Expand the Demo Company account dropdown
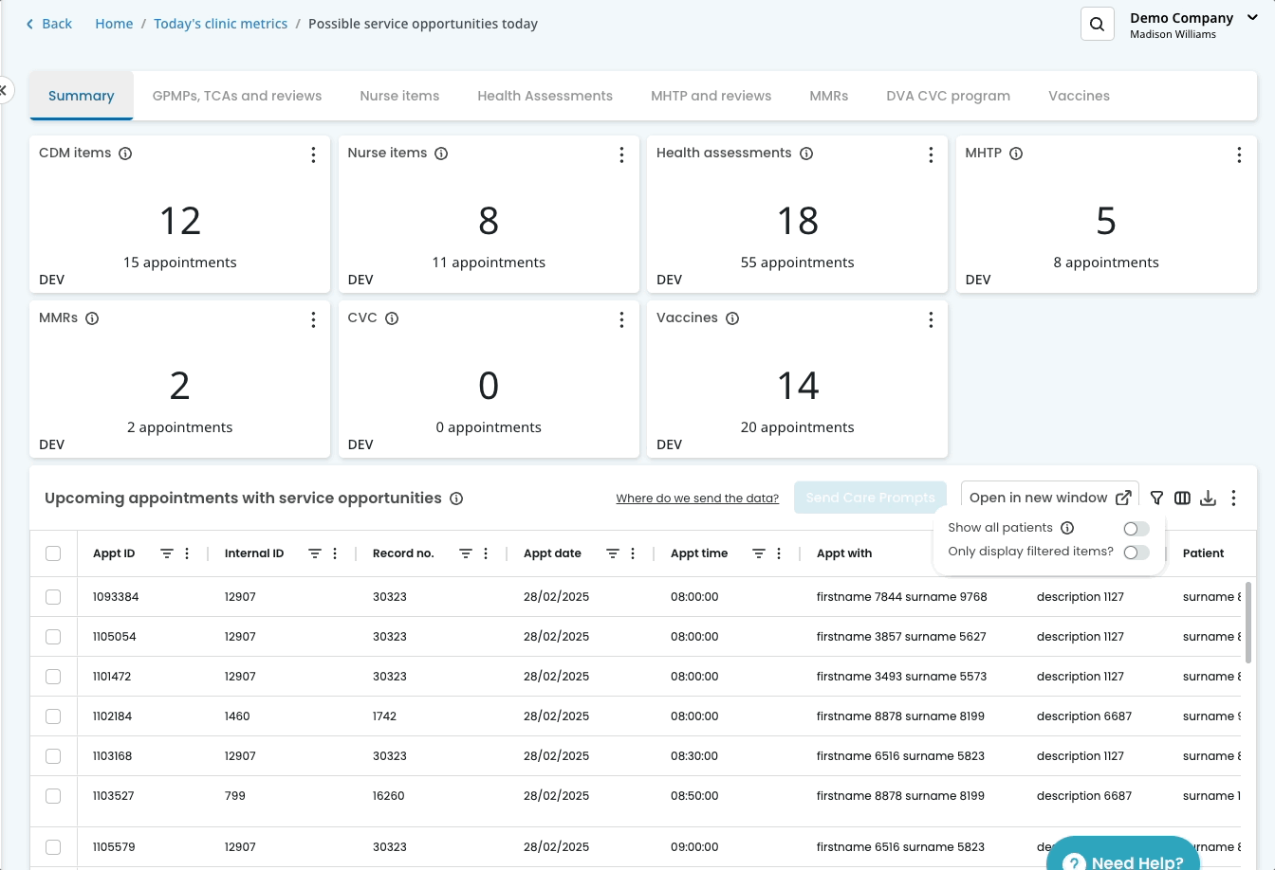 [1251, 18]
